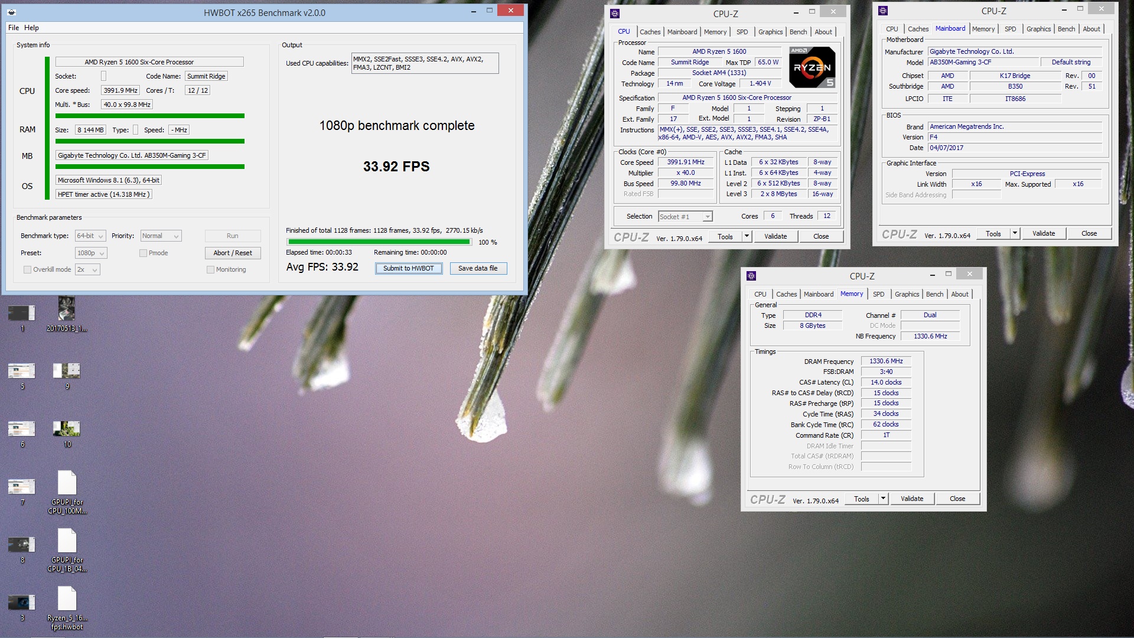
Task: Click Close in the CPU-Z Mainboard window
Action: tap(1089, 233)
